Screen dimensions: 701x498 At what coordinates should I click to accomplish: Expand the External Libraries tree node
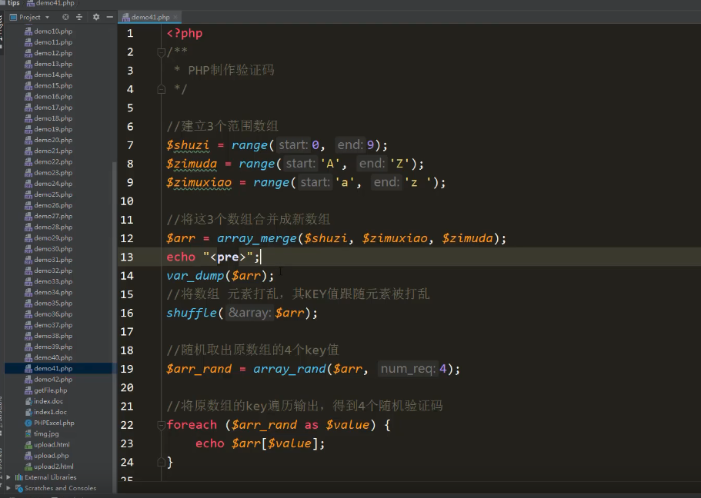pyautogui.click(x=8, y=477)
